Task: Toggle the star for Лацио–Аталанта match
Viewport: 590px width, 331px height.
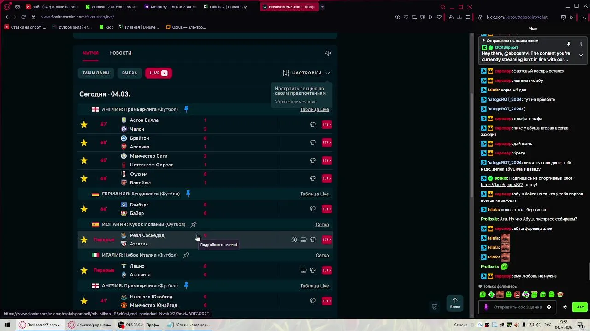Action: pyautogui.click(x=84, y=270)
